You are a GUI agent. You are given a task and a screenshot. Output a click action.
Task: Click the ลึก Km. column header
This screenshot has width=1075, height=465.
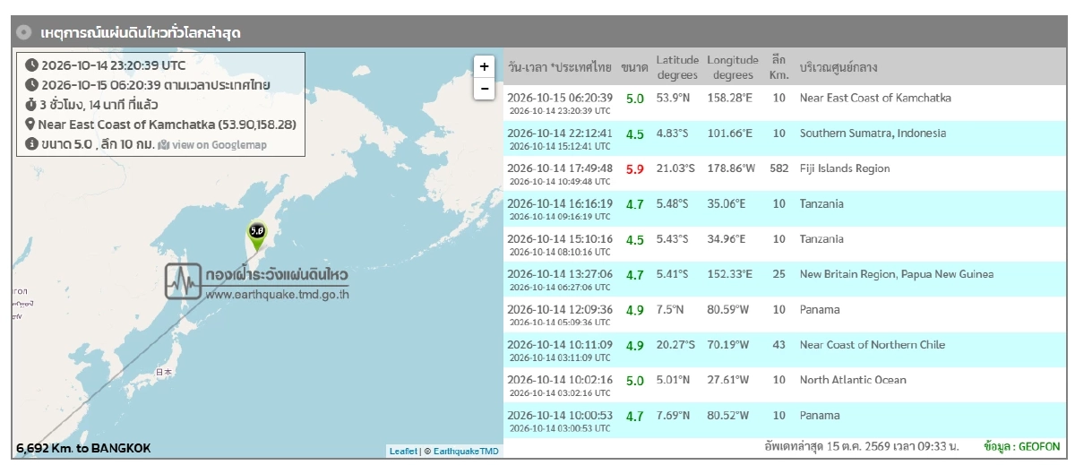778,67
